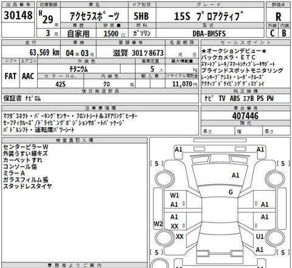Select the mileage 63,569 km
The image size is (292, 268).
(44, 52)
